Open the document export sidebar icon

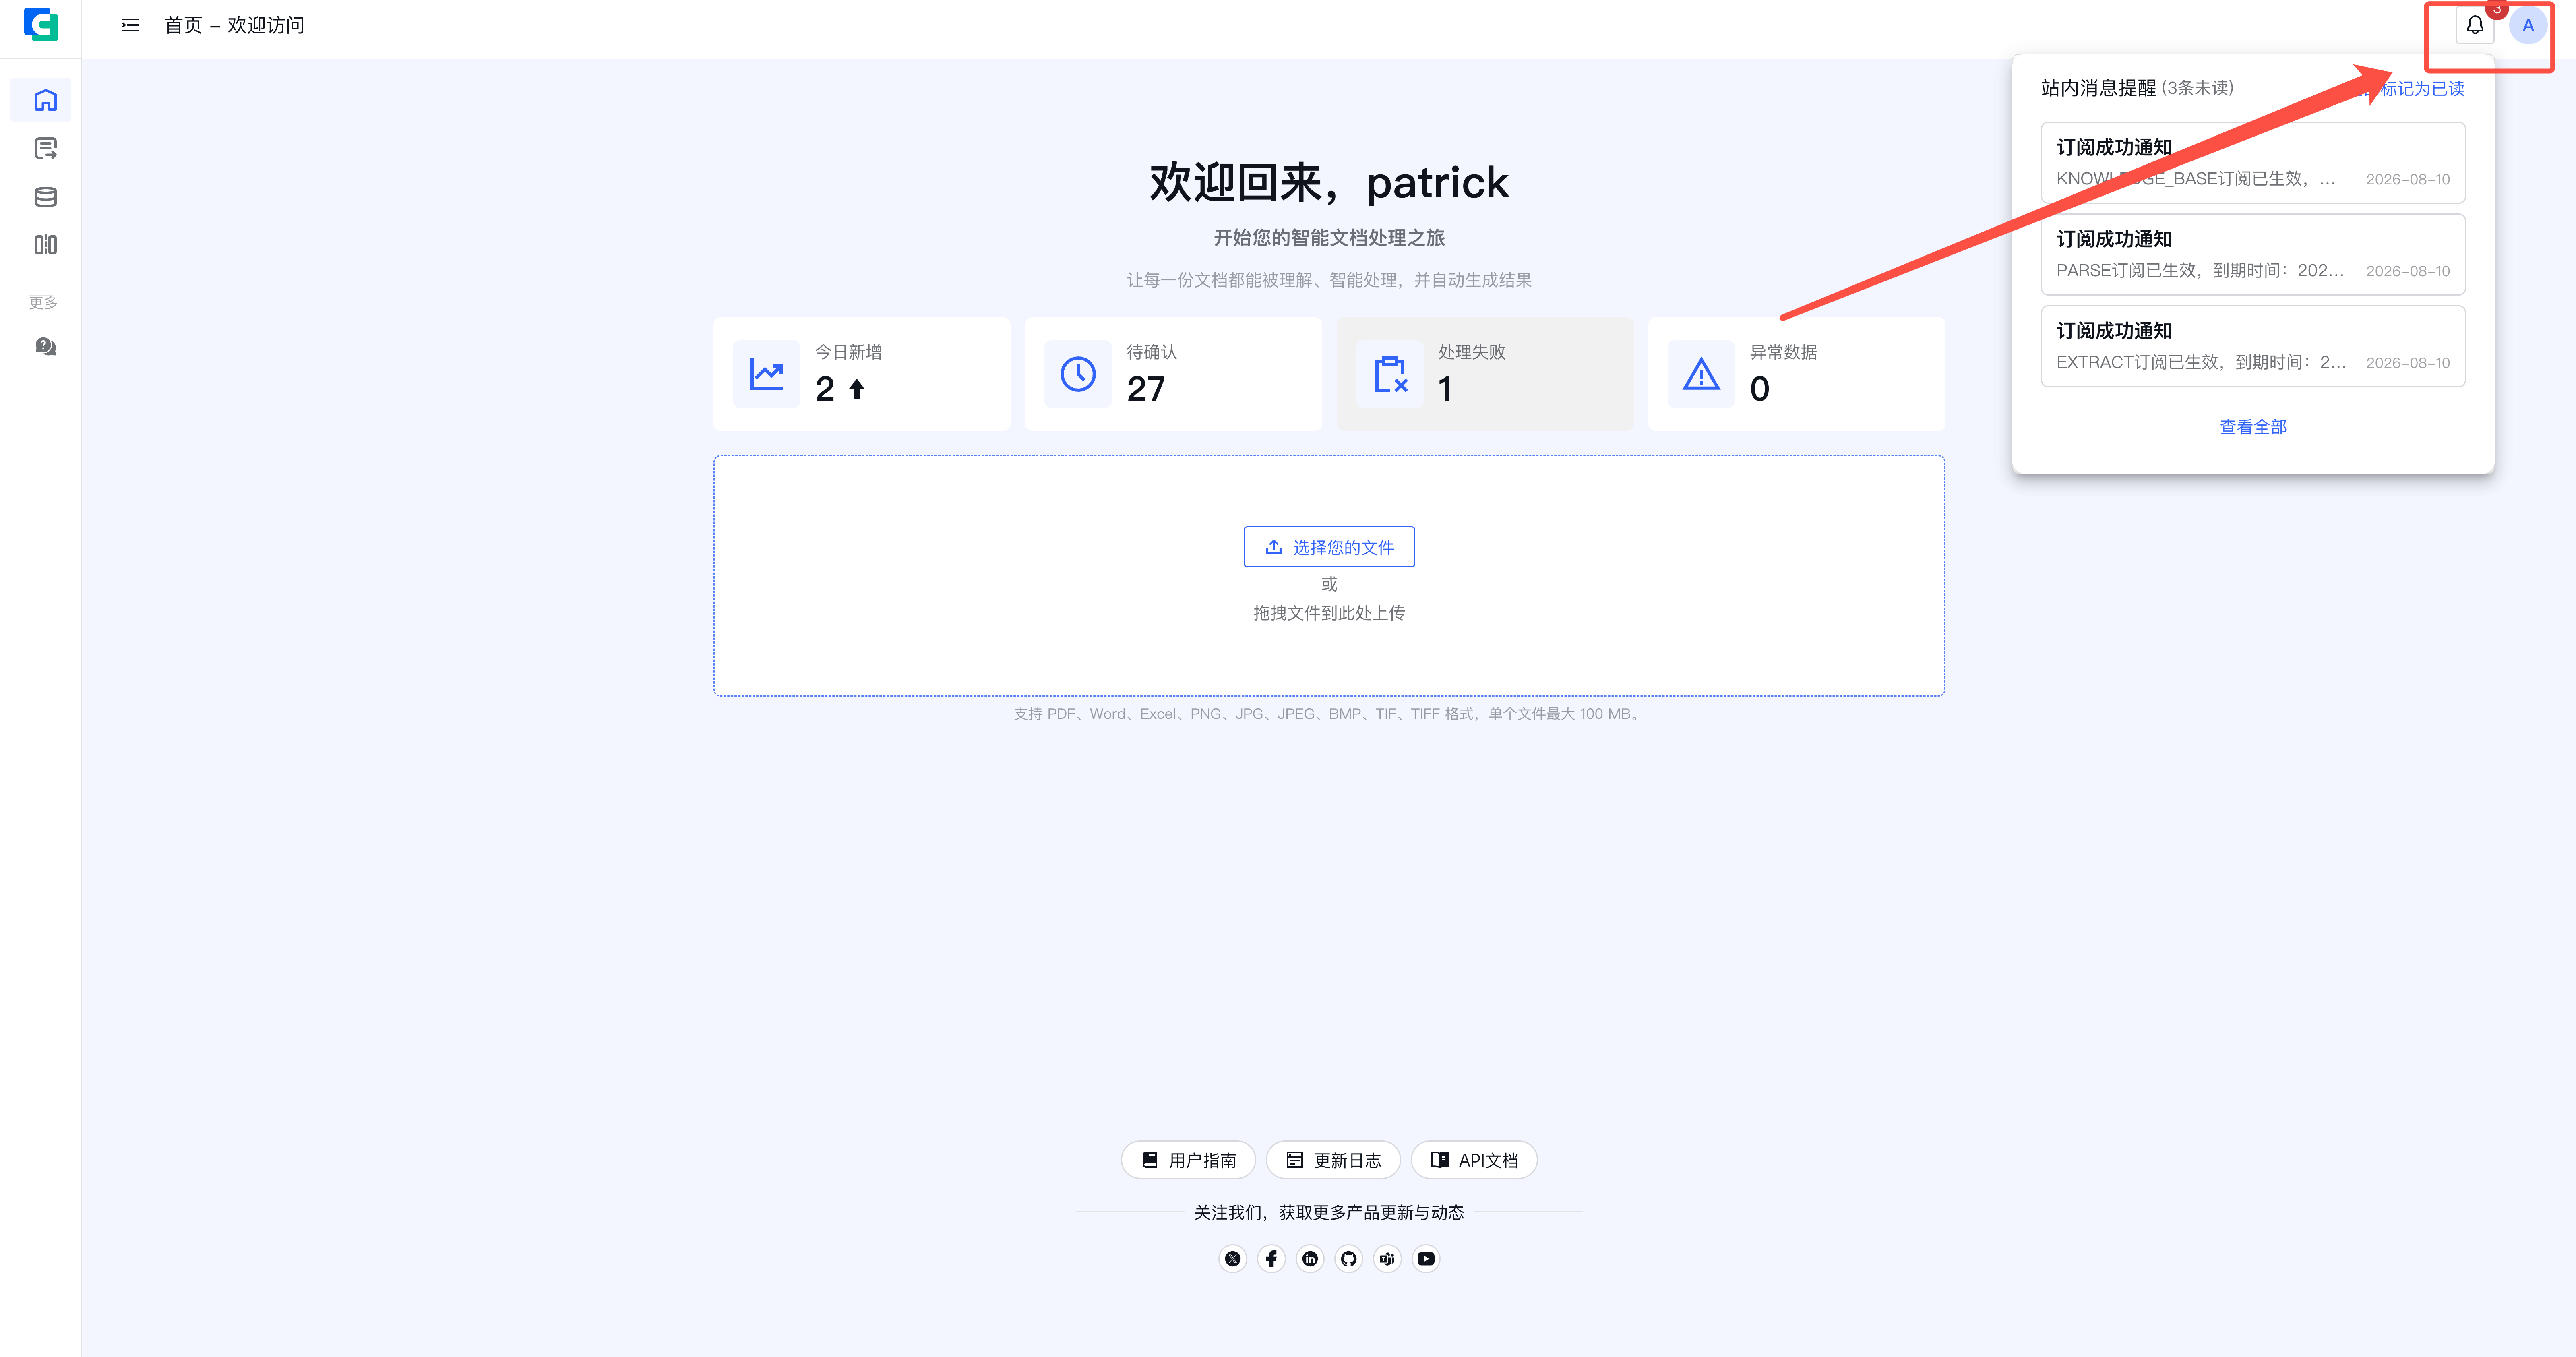coord(45,149)
